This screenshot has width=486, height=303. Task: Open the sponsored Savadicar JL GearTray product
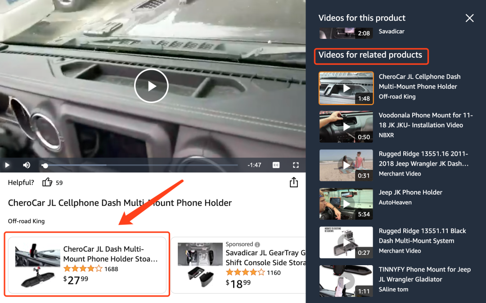point(238,265)
